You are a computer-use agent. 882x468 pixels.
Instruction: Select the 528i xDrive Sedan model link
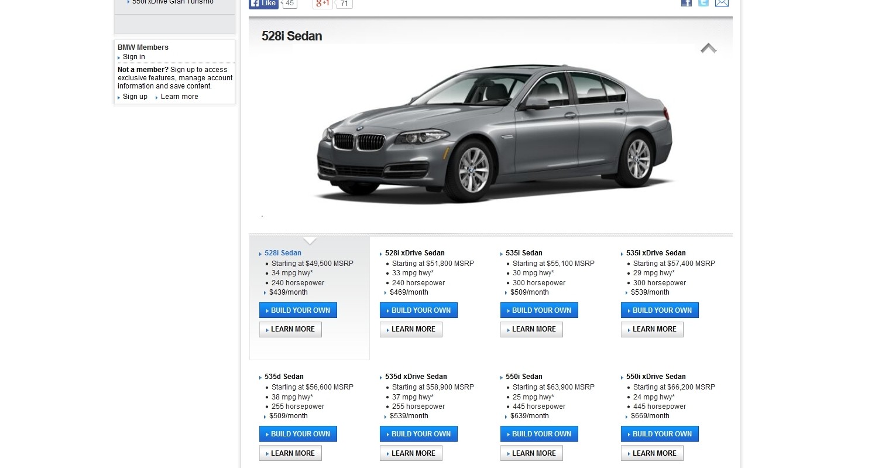415,253
